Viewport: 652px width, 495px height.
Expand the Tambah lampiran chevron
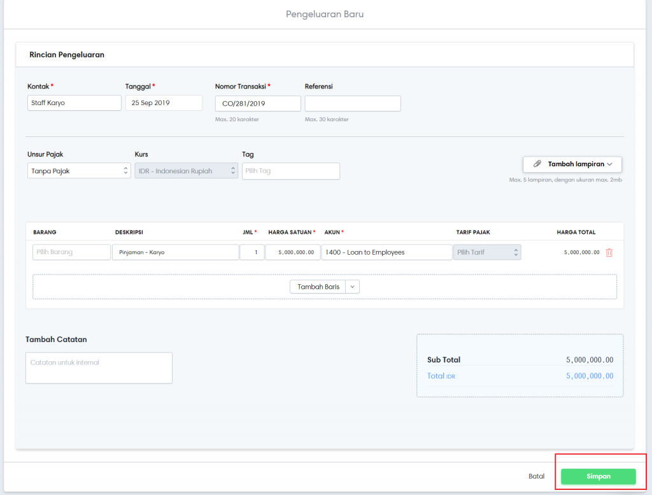(610, 164)
